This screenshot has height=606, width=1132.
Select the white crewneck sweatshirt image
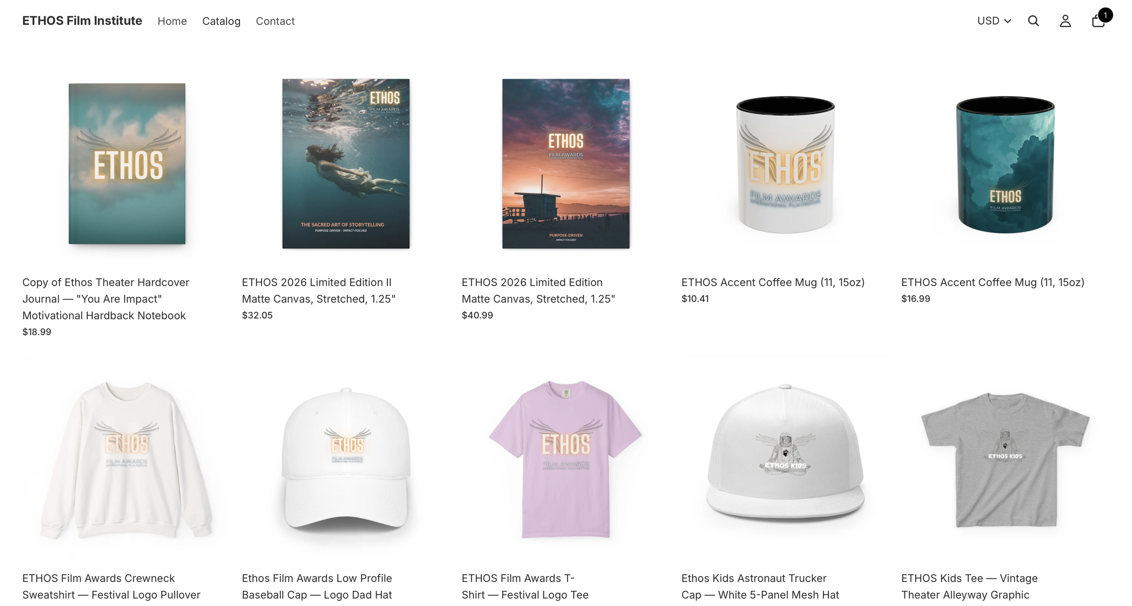click(x=126, y=460)
